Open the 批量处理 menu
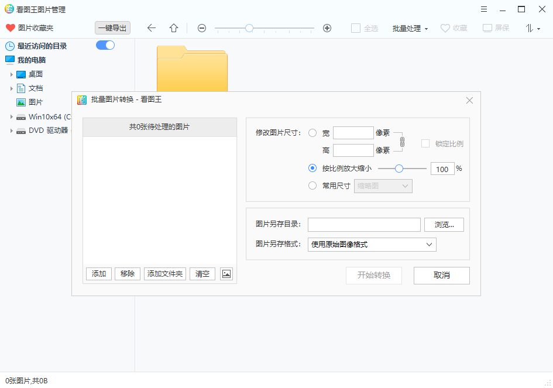The height and width of the screenshot is (388, 553). click(410, 28)
